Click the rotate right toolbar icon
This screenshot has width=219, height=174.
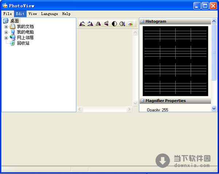click(x=90, y=24)
